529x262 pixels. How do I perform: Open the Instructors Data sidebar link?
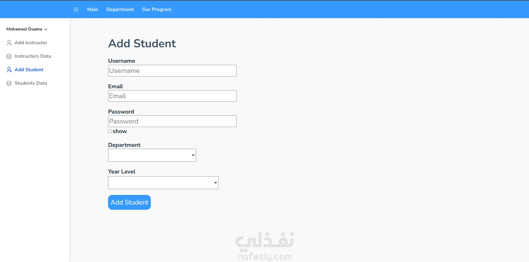[33, 56]
